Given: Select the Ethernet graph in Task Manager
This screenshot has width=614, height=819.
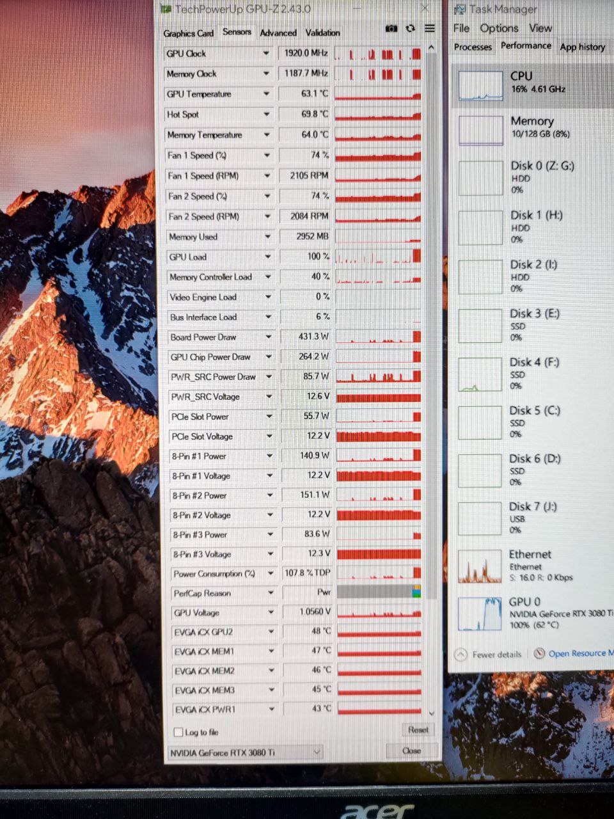Looking at the screenshot, I should (480, 566).
